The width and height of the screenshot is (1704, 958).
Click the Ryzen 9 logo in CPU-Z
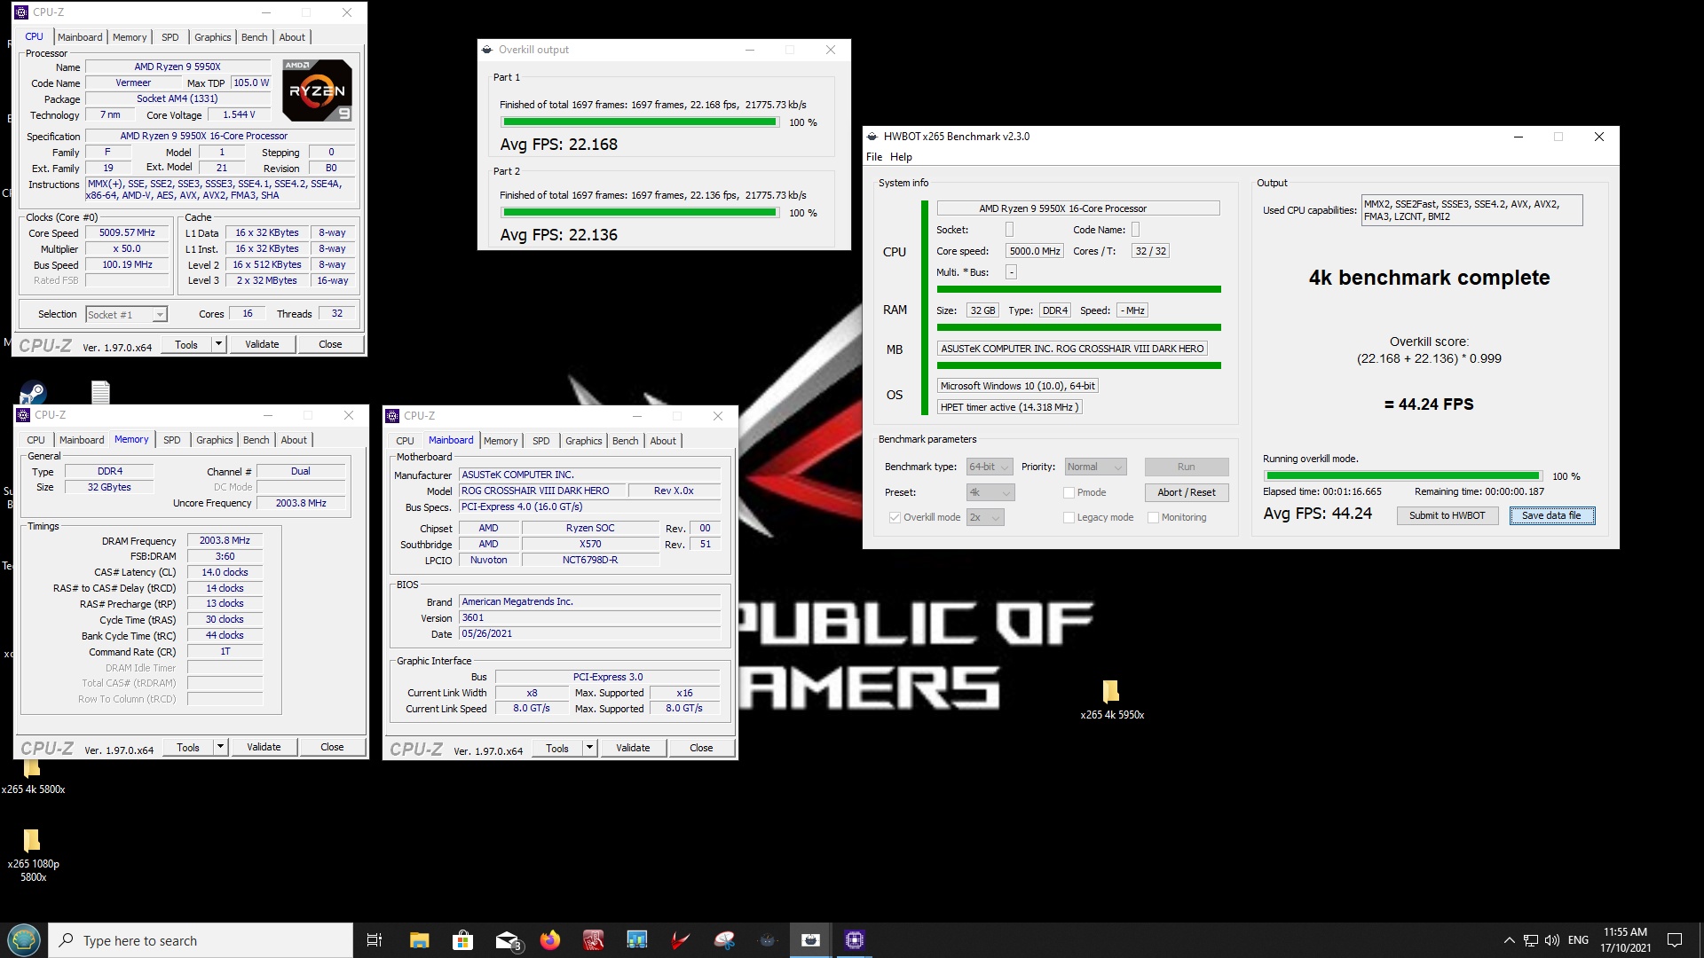[317, 90]
